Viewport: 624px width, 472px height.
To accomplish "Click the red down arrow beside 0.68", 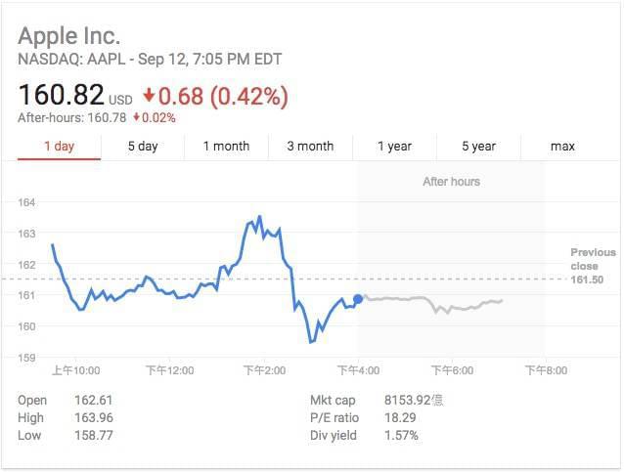I will click(150, 97).
